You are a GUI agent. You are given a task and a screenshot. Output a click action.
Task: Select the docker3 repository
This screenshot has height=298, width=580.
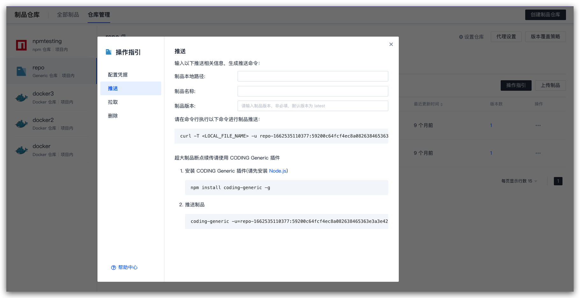[x=52, y=97]
